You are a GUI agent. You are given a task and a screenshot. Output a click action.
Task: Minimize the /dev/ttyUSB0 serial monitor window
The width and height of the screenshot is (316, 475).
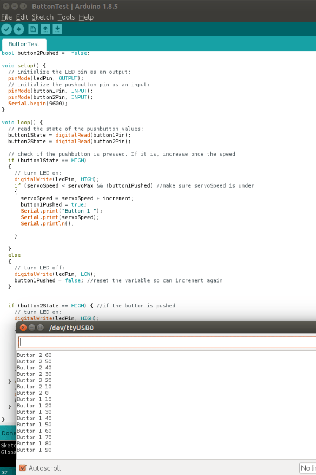32,328
